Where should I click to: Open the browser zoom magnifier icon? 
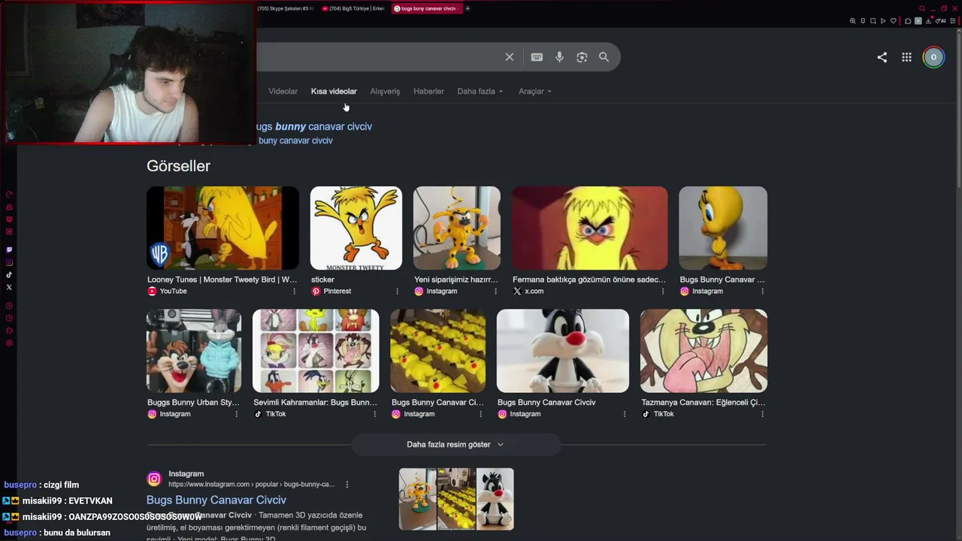pos(852,21)
